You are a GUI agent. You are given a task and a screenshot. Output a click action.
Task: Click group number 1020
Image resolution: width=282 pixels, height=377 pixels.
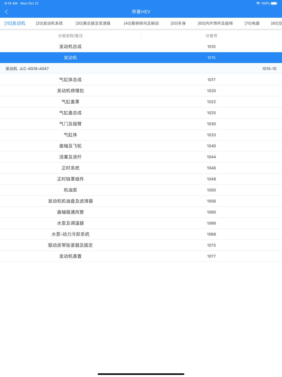tap(211, 91)
